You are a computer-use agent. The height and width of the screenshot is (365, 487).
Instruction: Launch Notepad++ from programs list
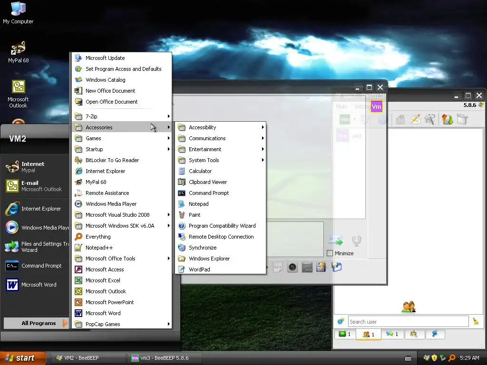pyautogui.click(x=122, y=247)
